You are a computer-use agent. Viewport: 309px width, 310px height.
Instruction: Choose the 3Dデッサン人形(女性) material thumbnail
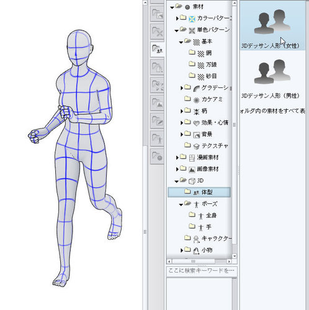[x=272, y=25]
